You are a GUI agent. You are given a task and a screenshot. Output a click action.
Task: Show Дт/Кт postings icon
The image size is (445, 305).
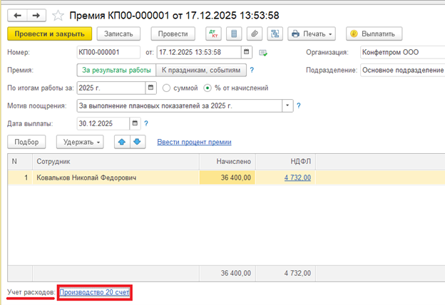click(x=213, y=33)
